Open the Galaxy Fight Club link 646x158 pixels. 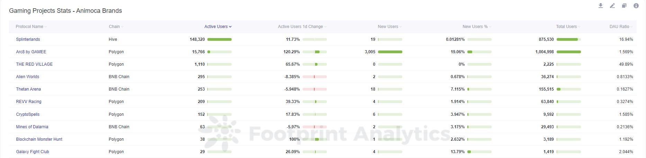(x=33, y=152)
